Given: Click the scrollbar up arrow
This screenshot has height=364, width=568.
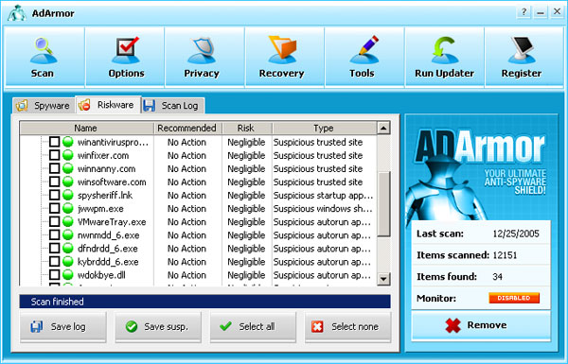Looking at the screenshot, I should click(383, 128).
